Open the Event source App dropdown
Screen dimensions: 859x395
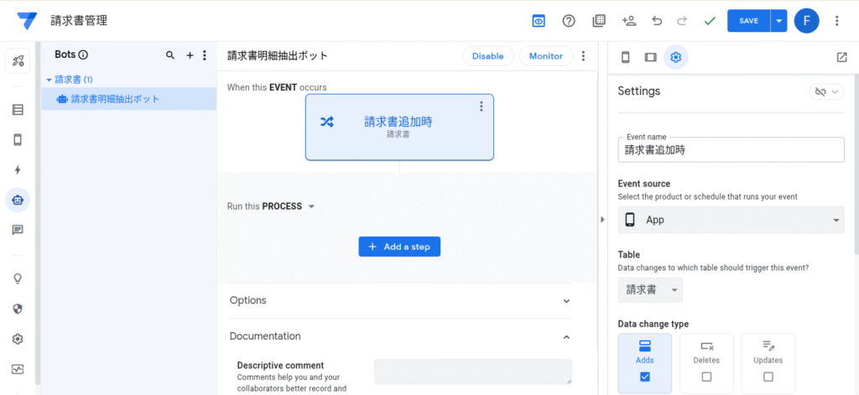point(730,220)
